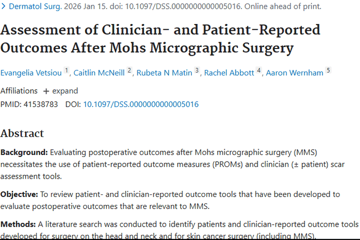Click affiliation superscript 3 after Matin

click(197, 71)
